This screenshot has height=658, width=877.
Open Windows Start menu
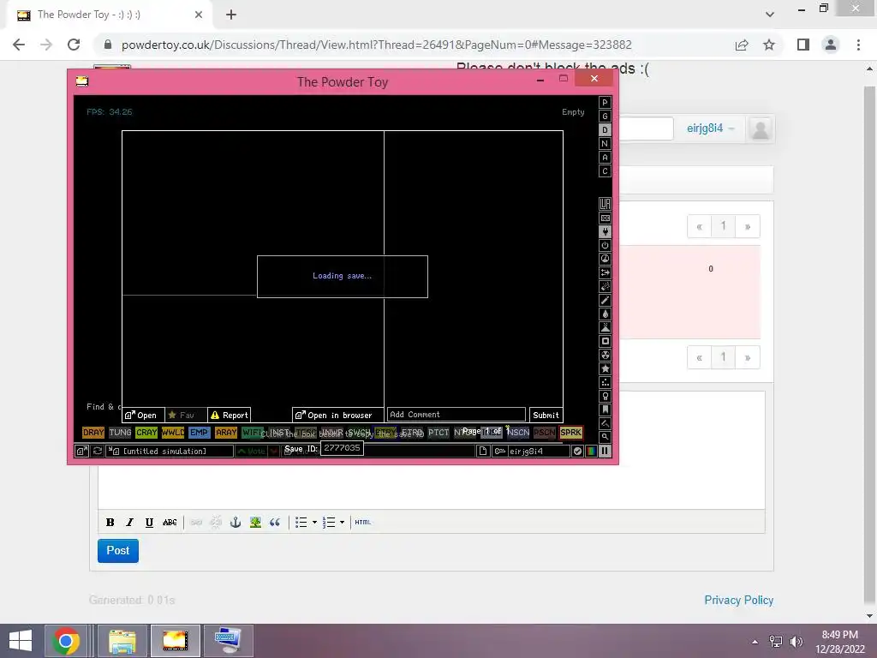[x=21, y=641]
